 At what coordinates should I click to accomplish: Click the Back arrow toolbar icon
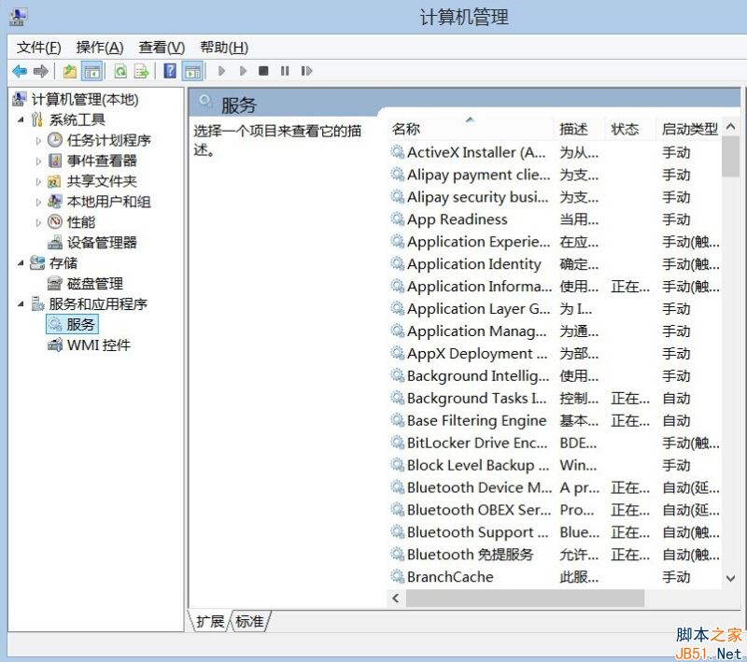[20, 72]
